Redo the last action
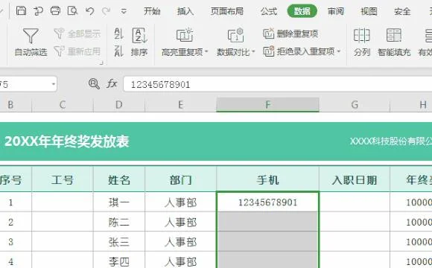 tap(106, 11)
